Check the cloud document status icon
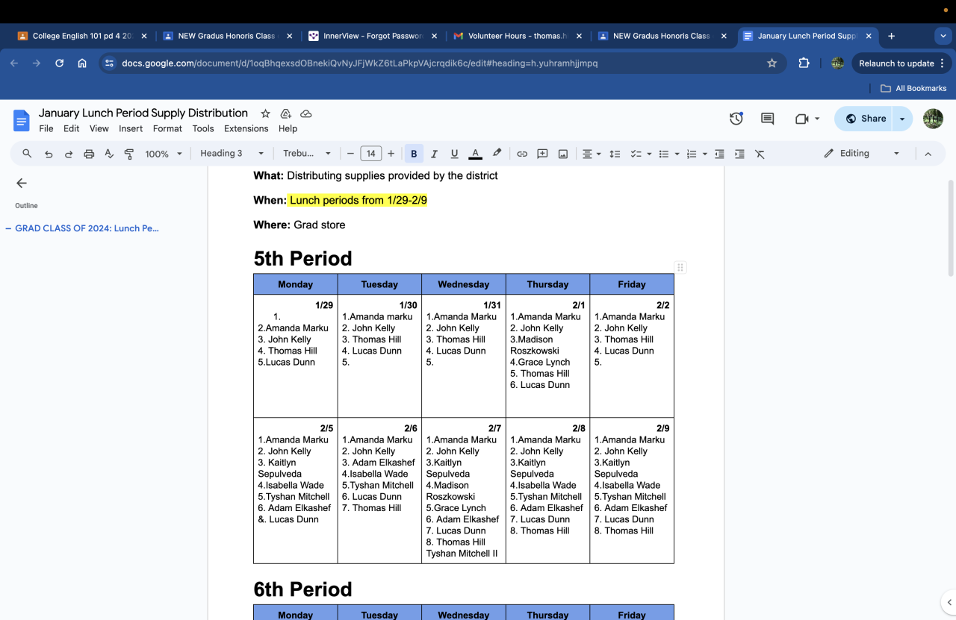Screen dimensions: 956x620 coord(305,113)
